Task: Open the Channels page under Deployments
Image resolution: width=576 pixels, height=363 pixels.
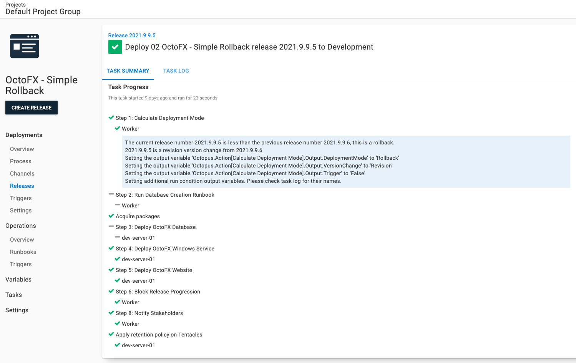Action: [x=22, y=174]
